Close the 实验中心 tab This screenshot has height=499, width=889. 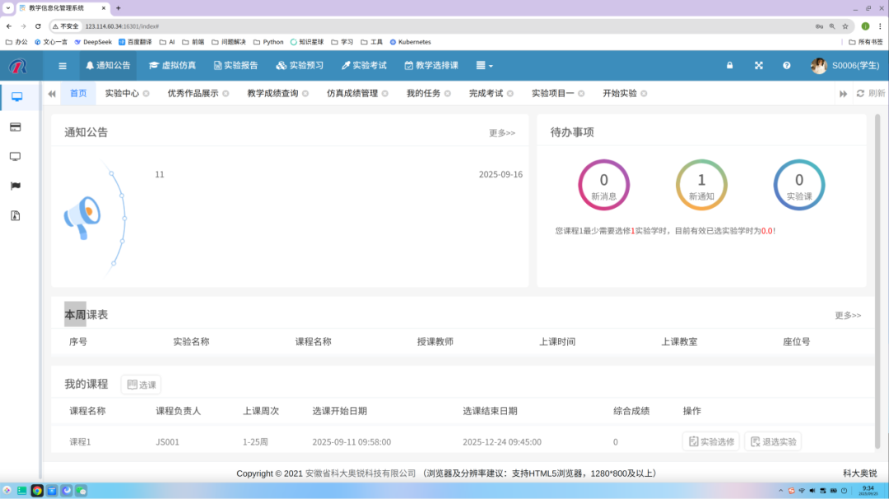click(x=147, y=94)
